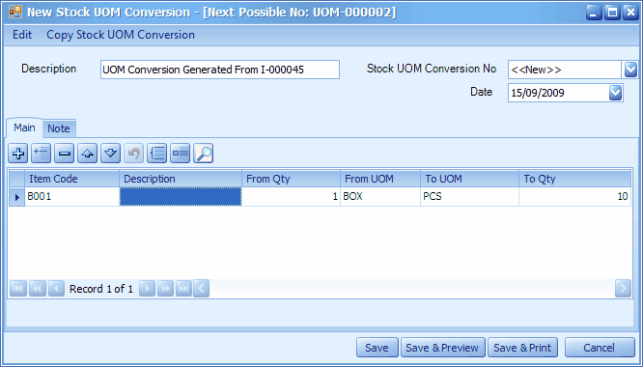This screenshot has height=367, width=643.
Task: Switch to the Note tab
Action: tap(59, 128)
